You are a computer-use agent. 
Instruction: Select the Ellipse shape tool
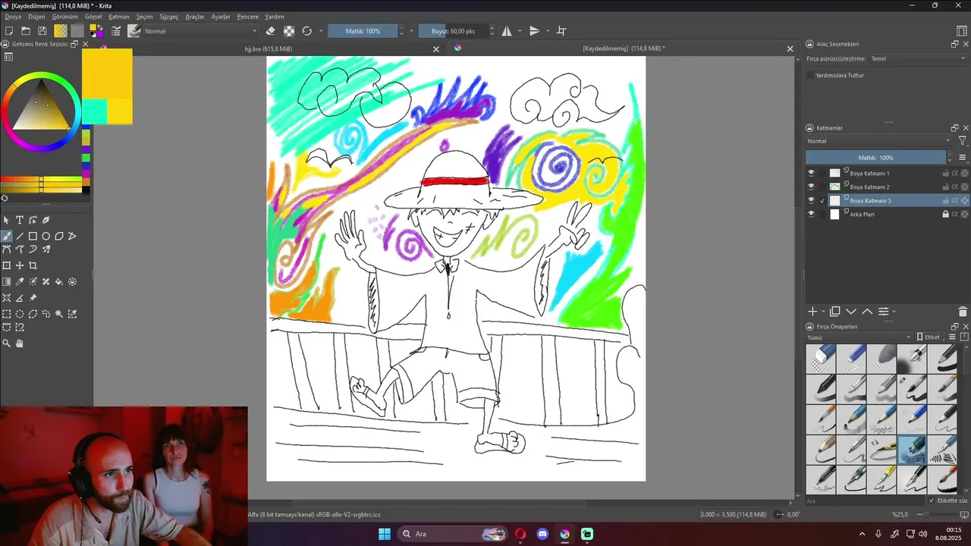coord(46,236)
